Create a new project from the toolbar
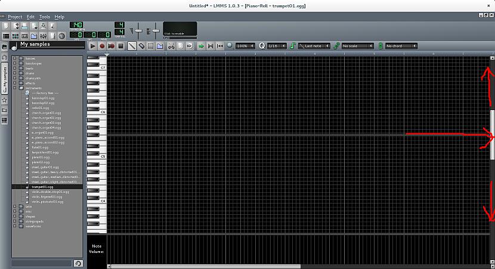Image resolution: width=495 pixels, height=269 pixels. point(6,26)
